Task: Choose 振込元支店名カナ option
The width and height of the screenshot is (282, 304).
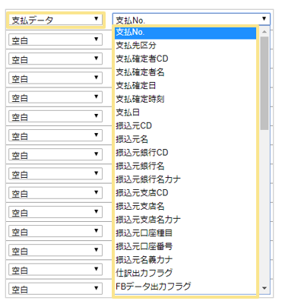Action: point(185,220)
